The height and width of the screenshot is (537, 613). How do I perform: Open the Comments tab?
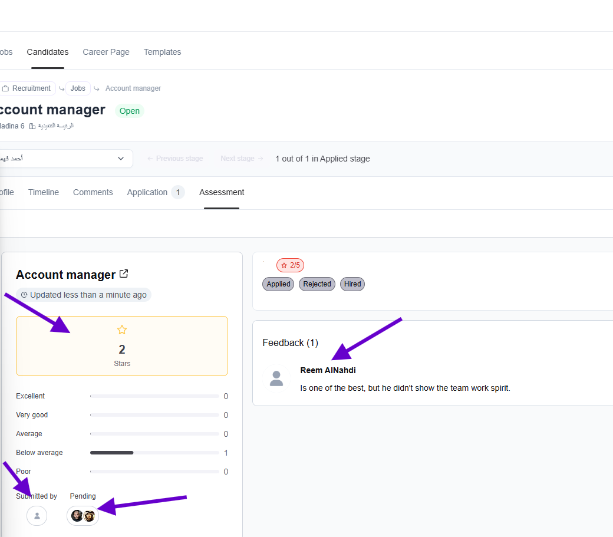[x=93, y=192]
